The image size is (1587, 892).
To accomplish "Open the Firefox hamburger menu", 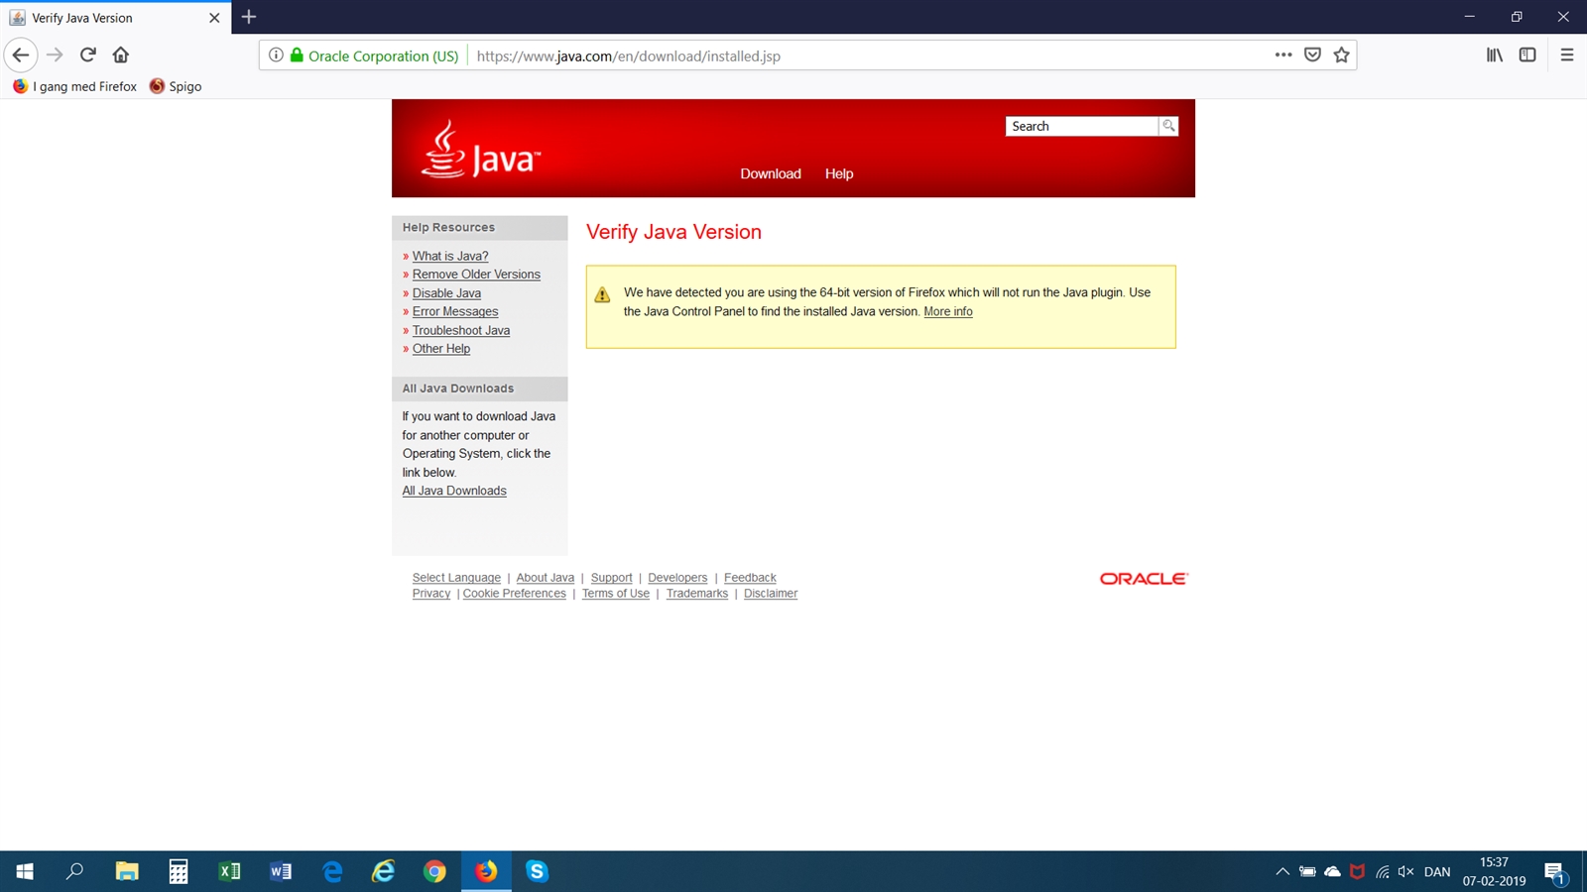I will click(1566, 56).
